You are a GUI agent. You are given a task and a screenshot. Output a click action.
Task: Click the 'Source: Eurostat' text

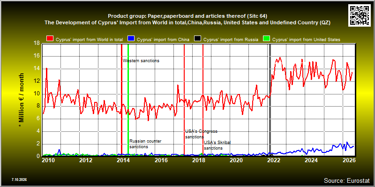pos(347,180)
